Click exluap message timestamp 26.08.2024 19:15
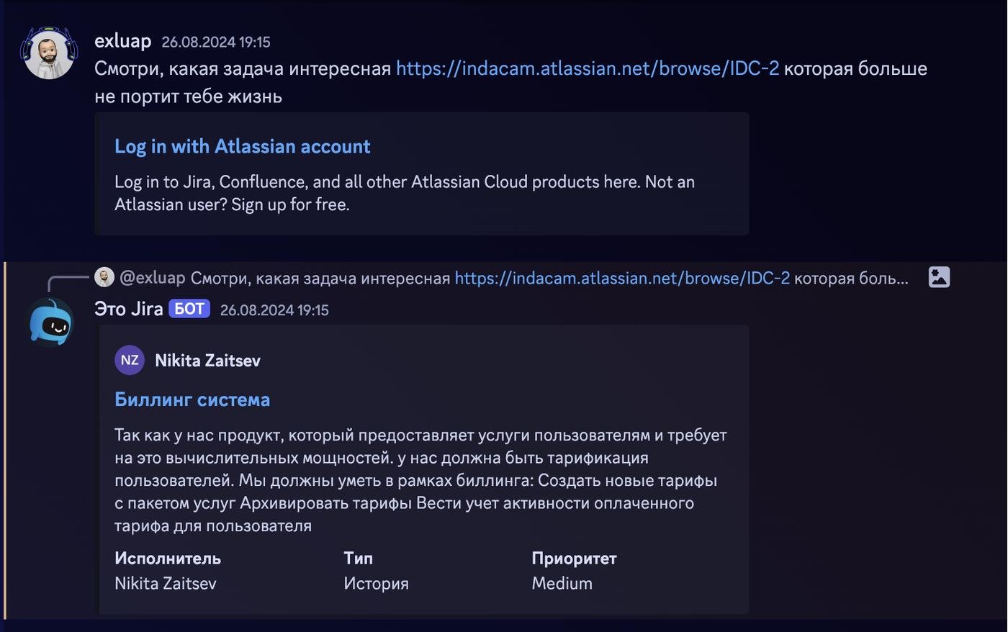 coord(216,42)
